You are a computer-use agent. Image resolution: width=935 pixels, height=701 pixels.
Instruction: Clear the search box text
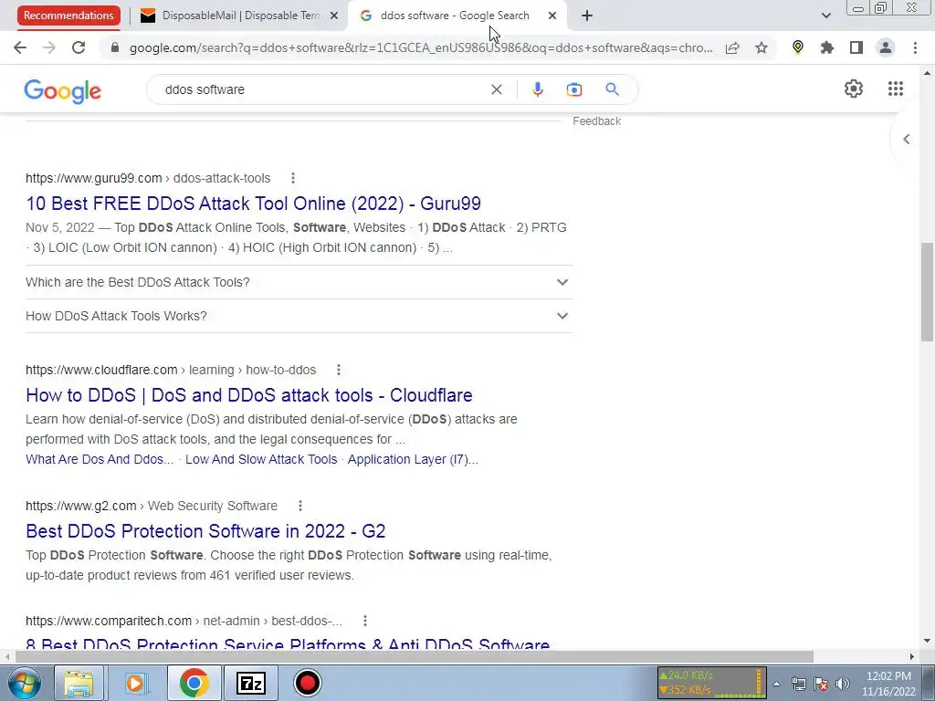point(496,89)
